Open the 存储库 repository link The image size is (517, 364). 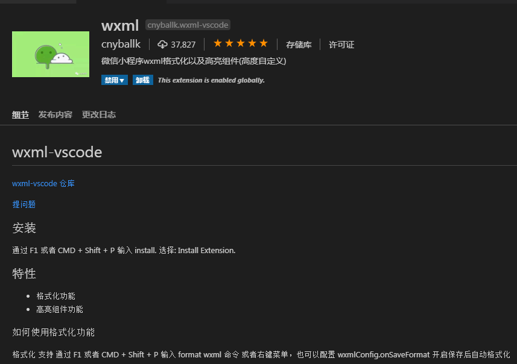[299, 45]
